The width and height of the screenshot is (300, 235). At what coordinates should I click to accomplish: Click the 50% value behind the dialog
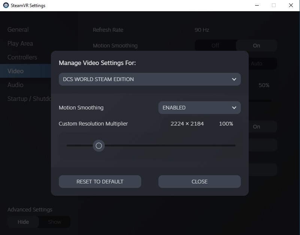(264, 85)
